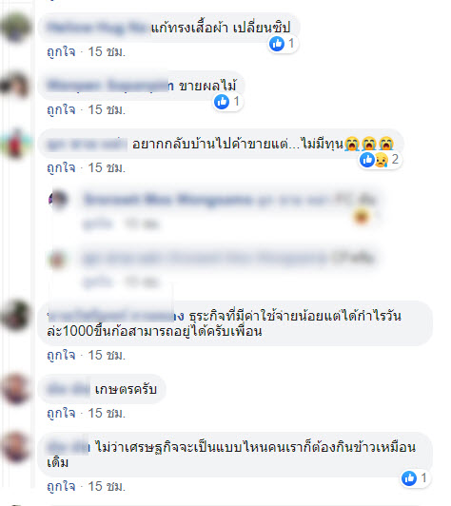Click 15 ชม. timestamp under เกษตรครับ
The width and height of the screenshot is (451, 506).
point(107,413)
